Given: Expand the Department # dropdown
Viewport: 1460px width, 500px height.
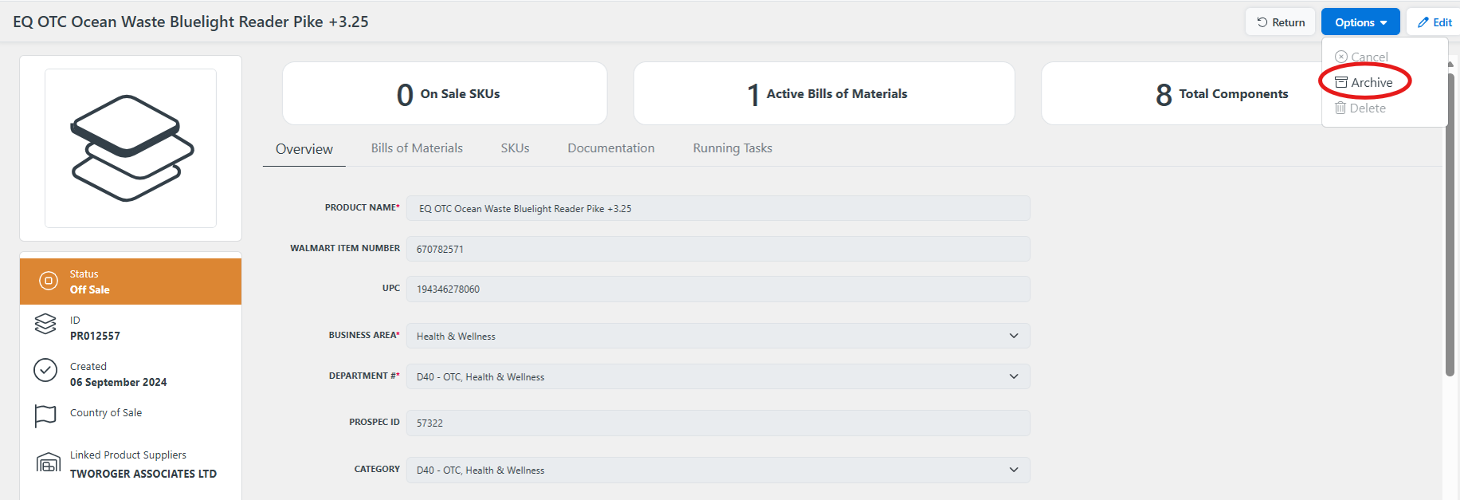Looking at the screenshot, I should [x=718, y=376].
